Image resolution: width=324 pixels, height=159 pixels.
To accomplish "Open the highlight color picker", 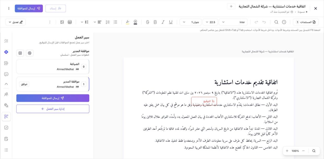I will pyautogui.click(x=128, y=22).
